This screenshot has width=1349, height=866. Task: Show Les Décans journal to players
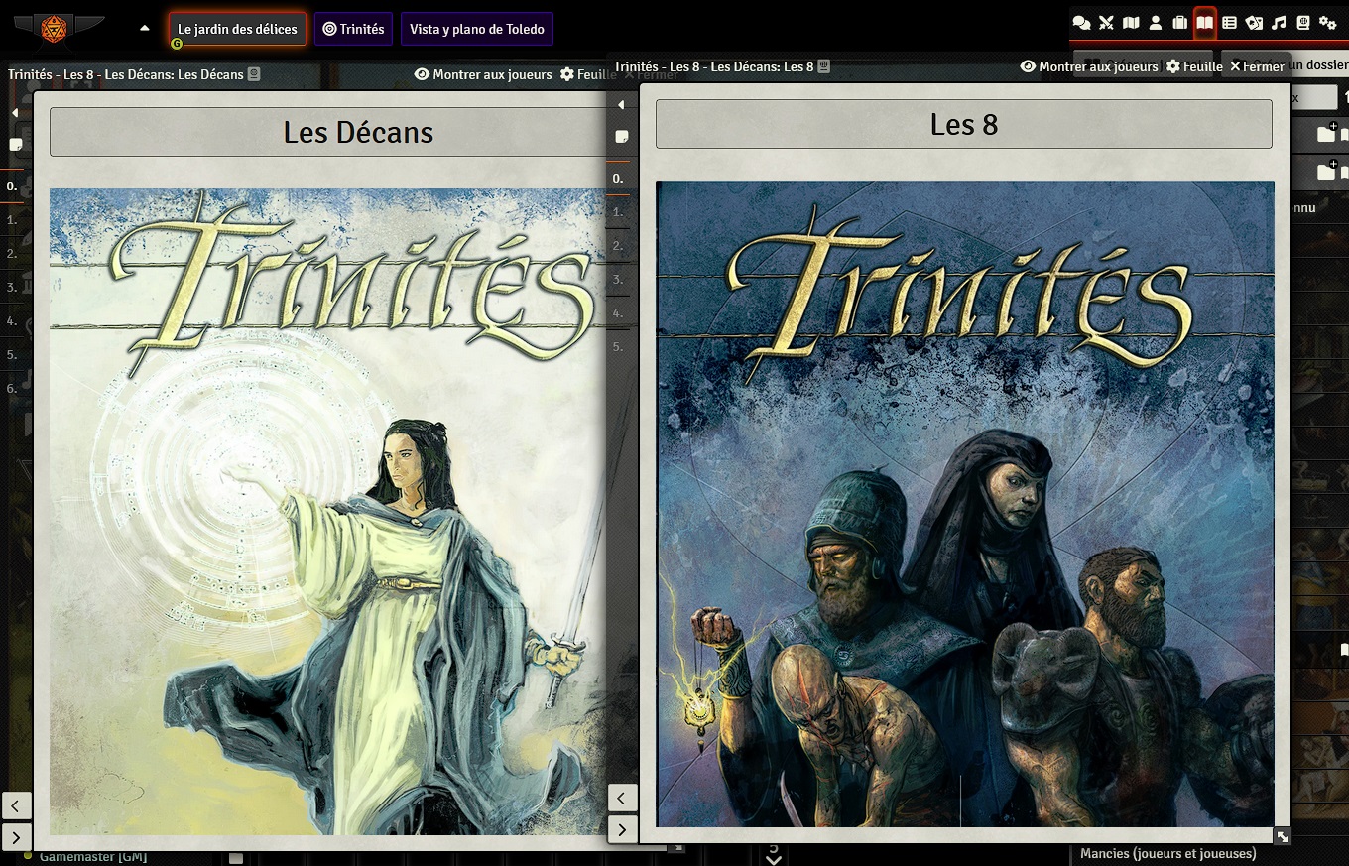[x=483, y=74]
